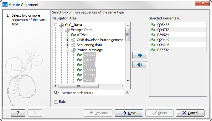212x121 pixels.
Task: Click the help question mark button
Action: pos(18,113)
